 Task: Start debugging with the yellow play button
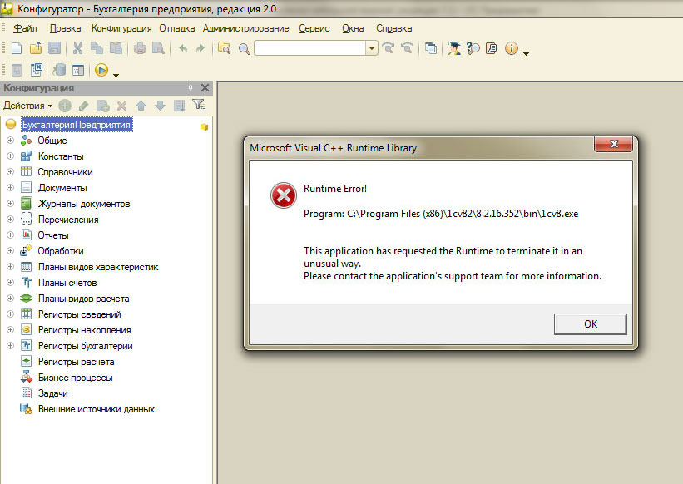[101, 70]
